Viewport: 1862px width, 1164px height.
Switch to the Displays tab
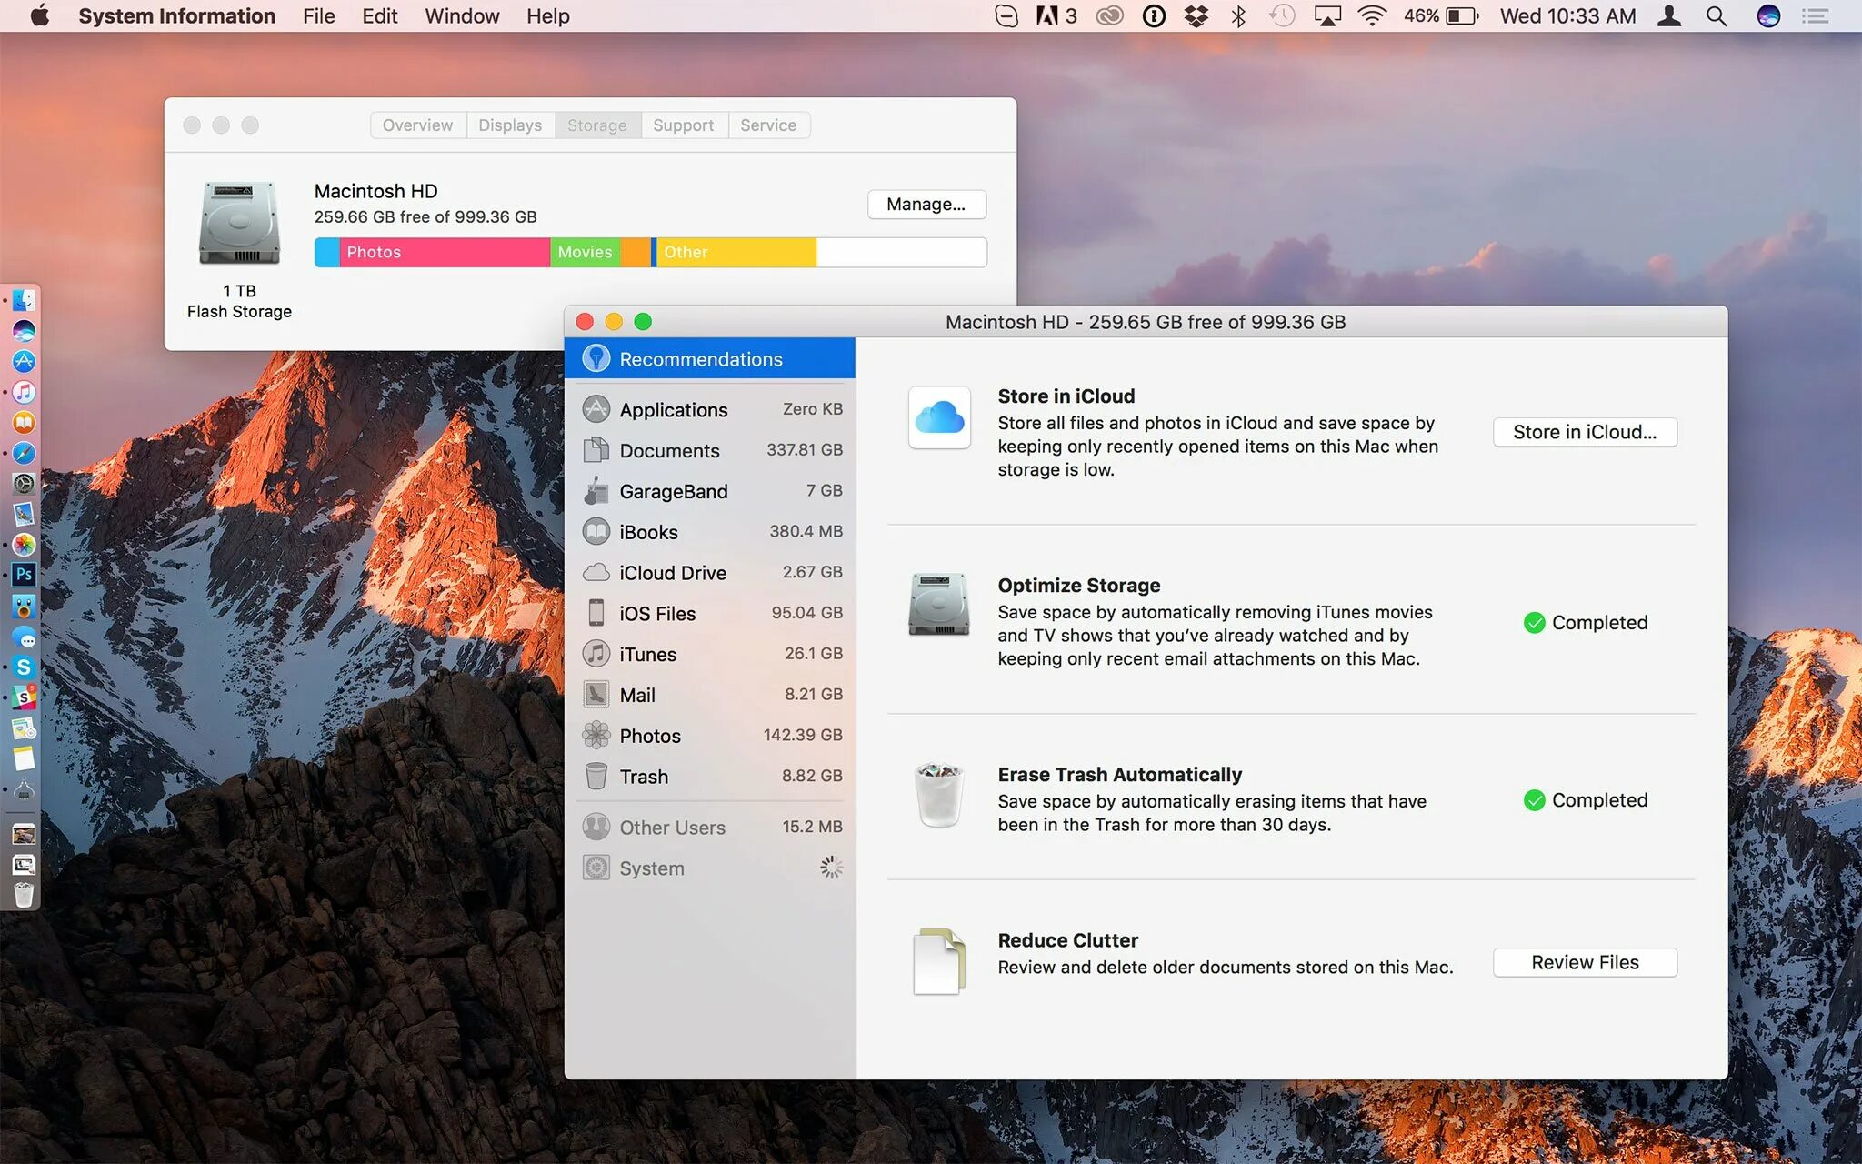click(x=509, y=125)
